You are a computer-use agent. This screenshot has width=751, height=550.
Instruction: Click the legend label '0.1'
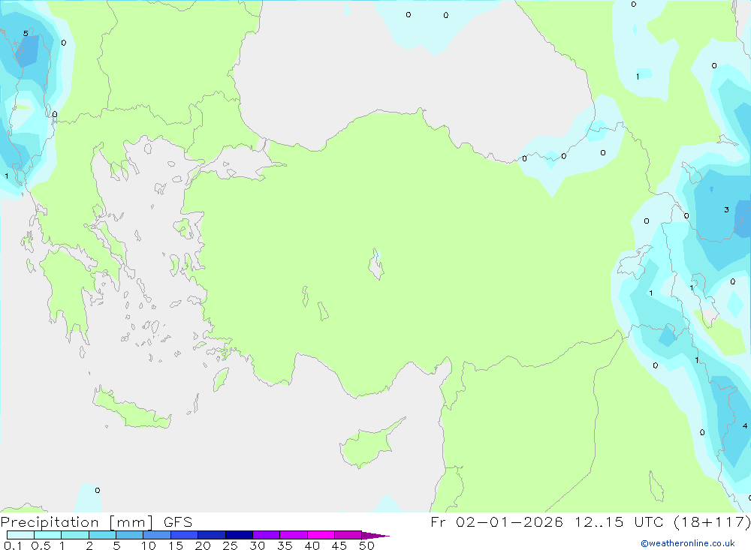click(13, 545)
